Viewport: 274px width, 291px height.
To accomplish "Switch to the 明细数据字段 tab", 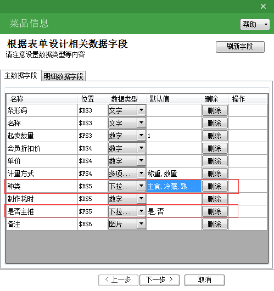I will click(x=63, y=76).
